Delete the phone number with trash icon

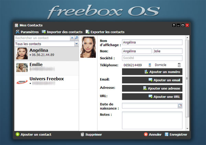pos(179,65)
